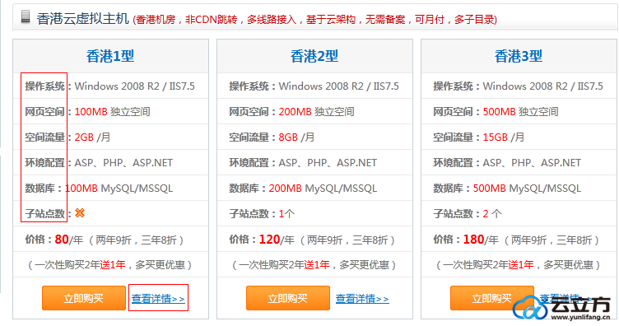Click 立即购买 button for 香港3型
This screenshot has height=326, width=619.
pos(492,298)
